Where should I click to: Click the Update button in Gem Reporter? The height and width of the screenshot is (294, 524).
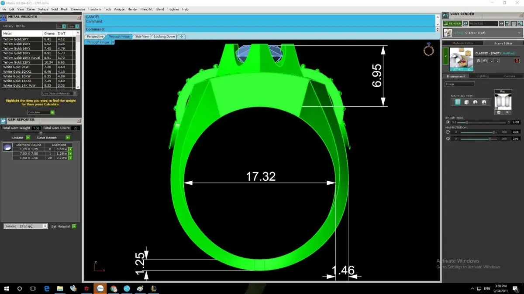21,138
